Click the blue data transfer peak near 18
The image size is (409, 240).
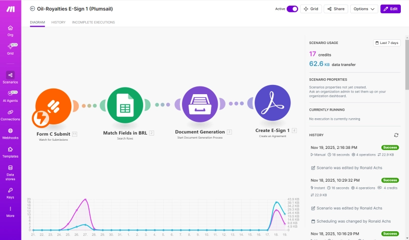[x=277, y=202]
